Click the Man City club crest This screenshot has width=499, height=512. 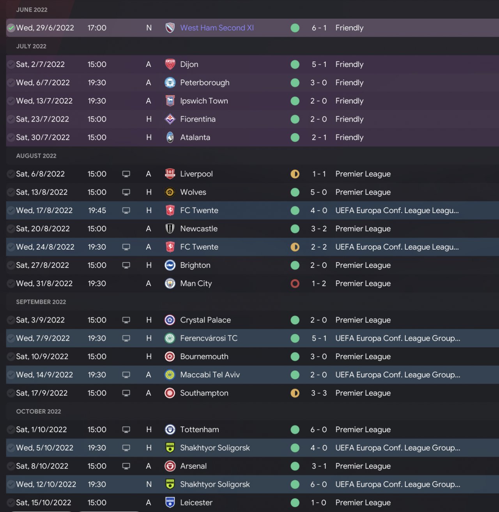tap(170, 283)
